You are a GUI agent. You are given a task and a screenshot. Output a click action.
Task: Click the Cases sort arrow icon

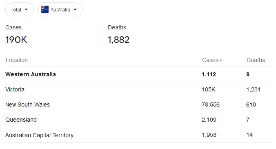pos(221,60)
